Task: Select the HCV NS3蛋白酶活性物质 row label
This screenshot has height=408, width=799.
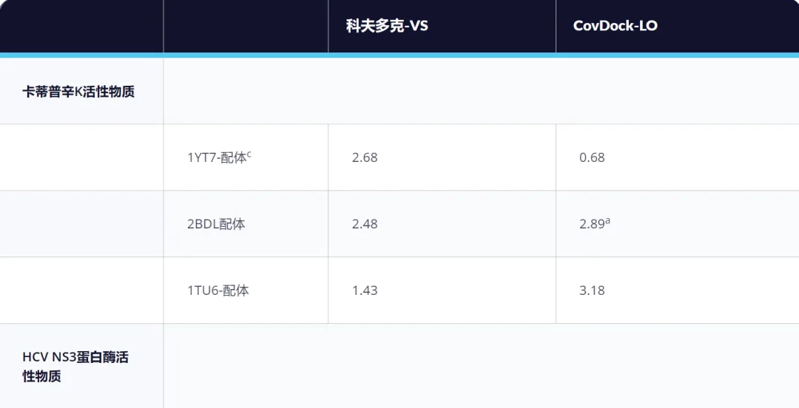Action: [75, 366]
